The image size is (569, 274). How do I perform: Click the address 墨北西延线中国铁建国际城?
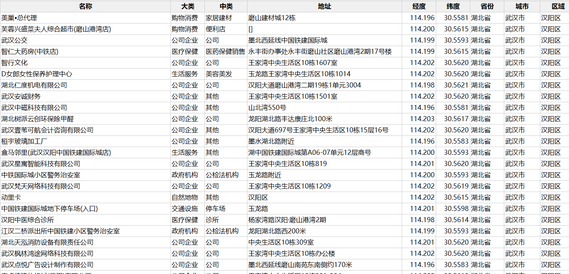tap(325, 40)
